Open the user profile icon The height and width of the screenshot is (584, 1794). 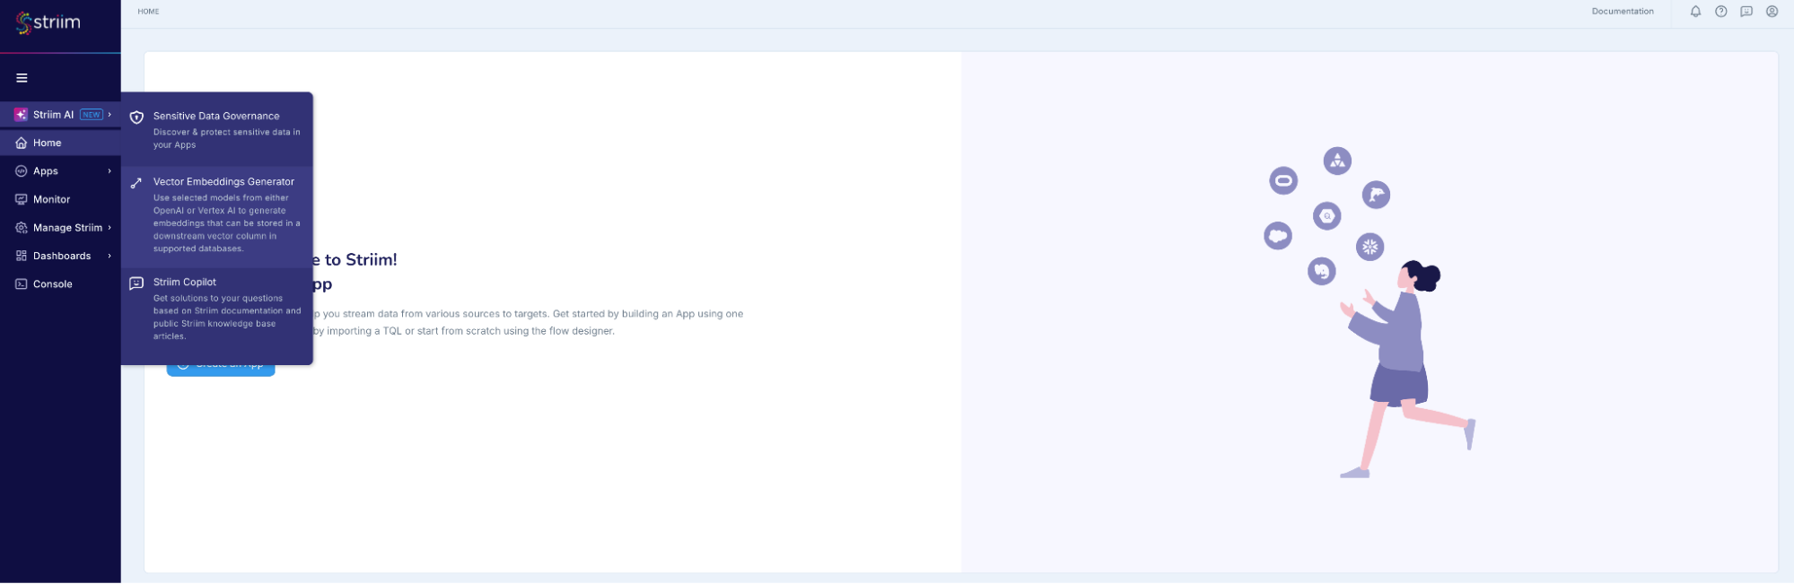pos(1772,12)
